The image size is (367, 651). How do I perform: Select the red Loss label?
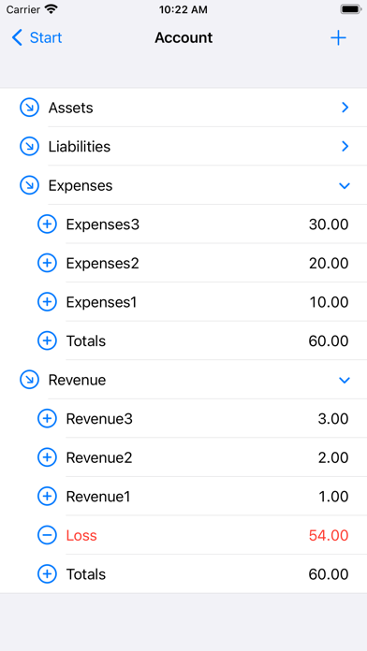pos(81,535)
